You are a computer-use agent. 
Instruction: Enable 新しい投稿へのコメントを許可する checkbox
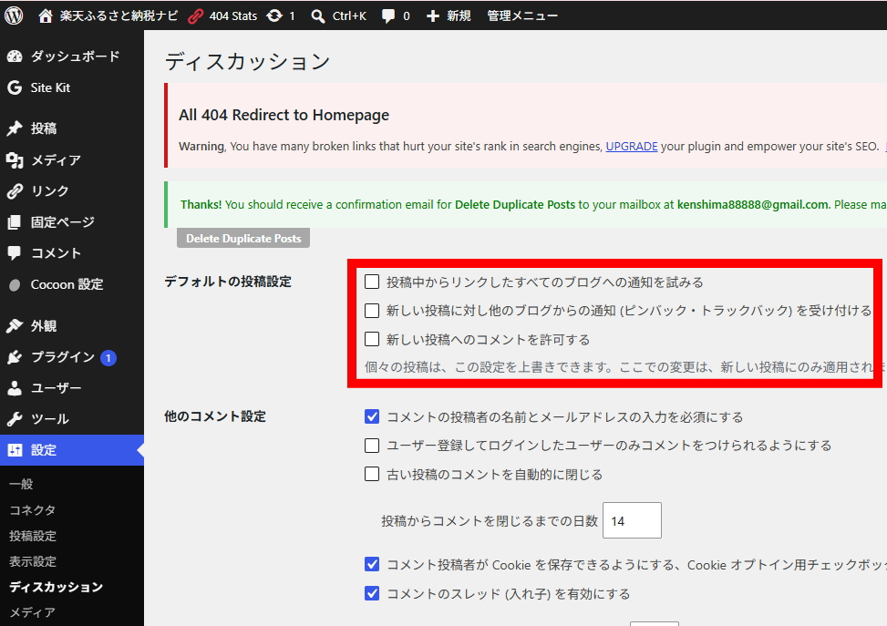[372, 339]
